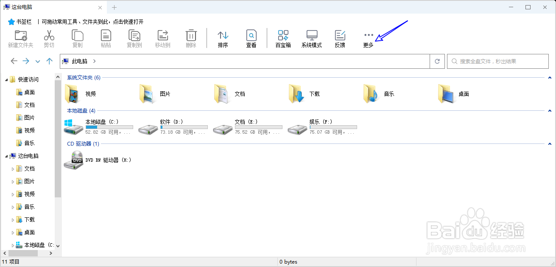This screenshot has width=556, height=267.
Task: Open recent locations dropdown arrow
Action: [38, 62]
